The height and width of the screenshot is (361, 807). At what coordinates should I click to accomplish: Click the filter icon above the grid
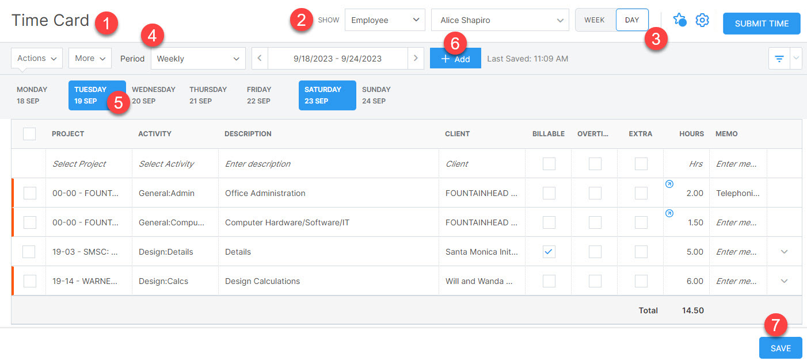tap(779, 58)
